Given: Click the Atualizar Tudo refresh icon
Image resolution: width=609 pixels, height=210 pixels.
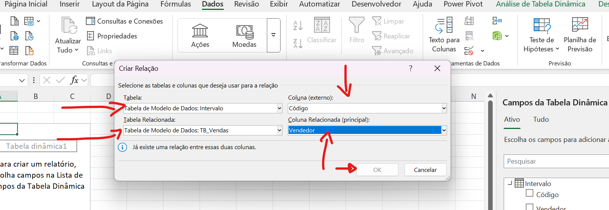Looking at the screenshot, I should click(x=69, y=26).
